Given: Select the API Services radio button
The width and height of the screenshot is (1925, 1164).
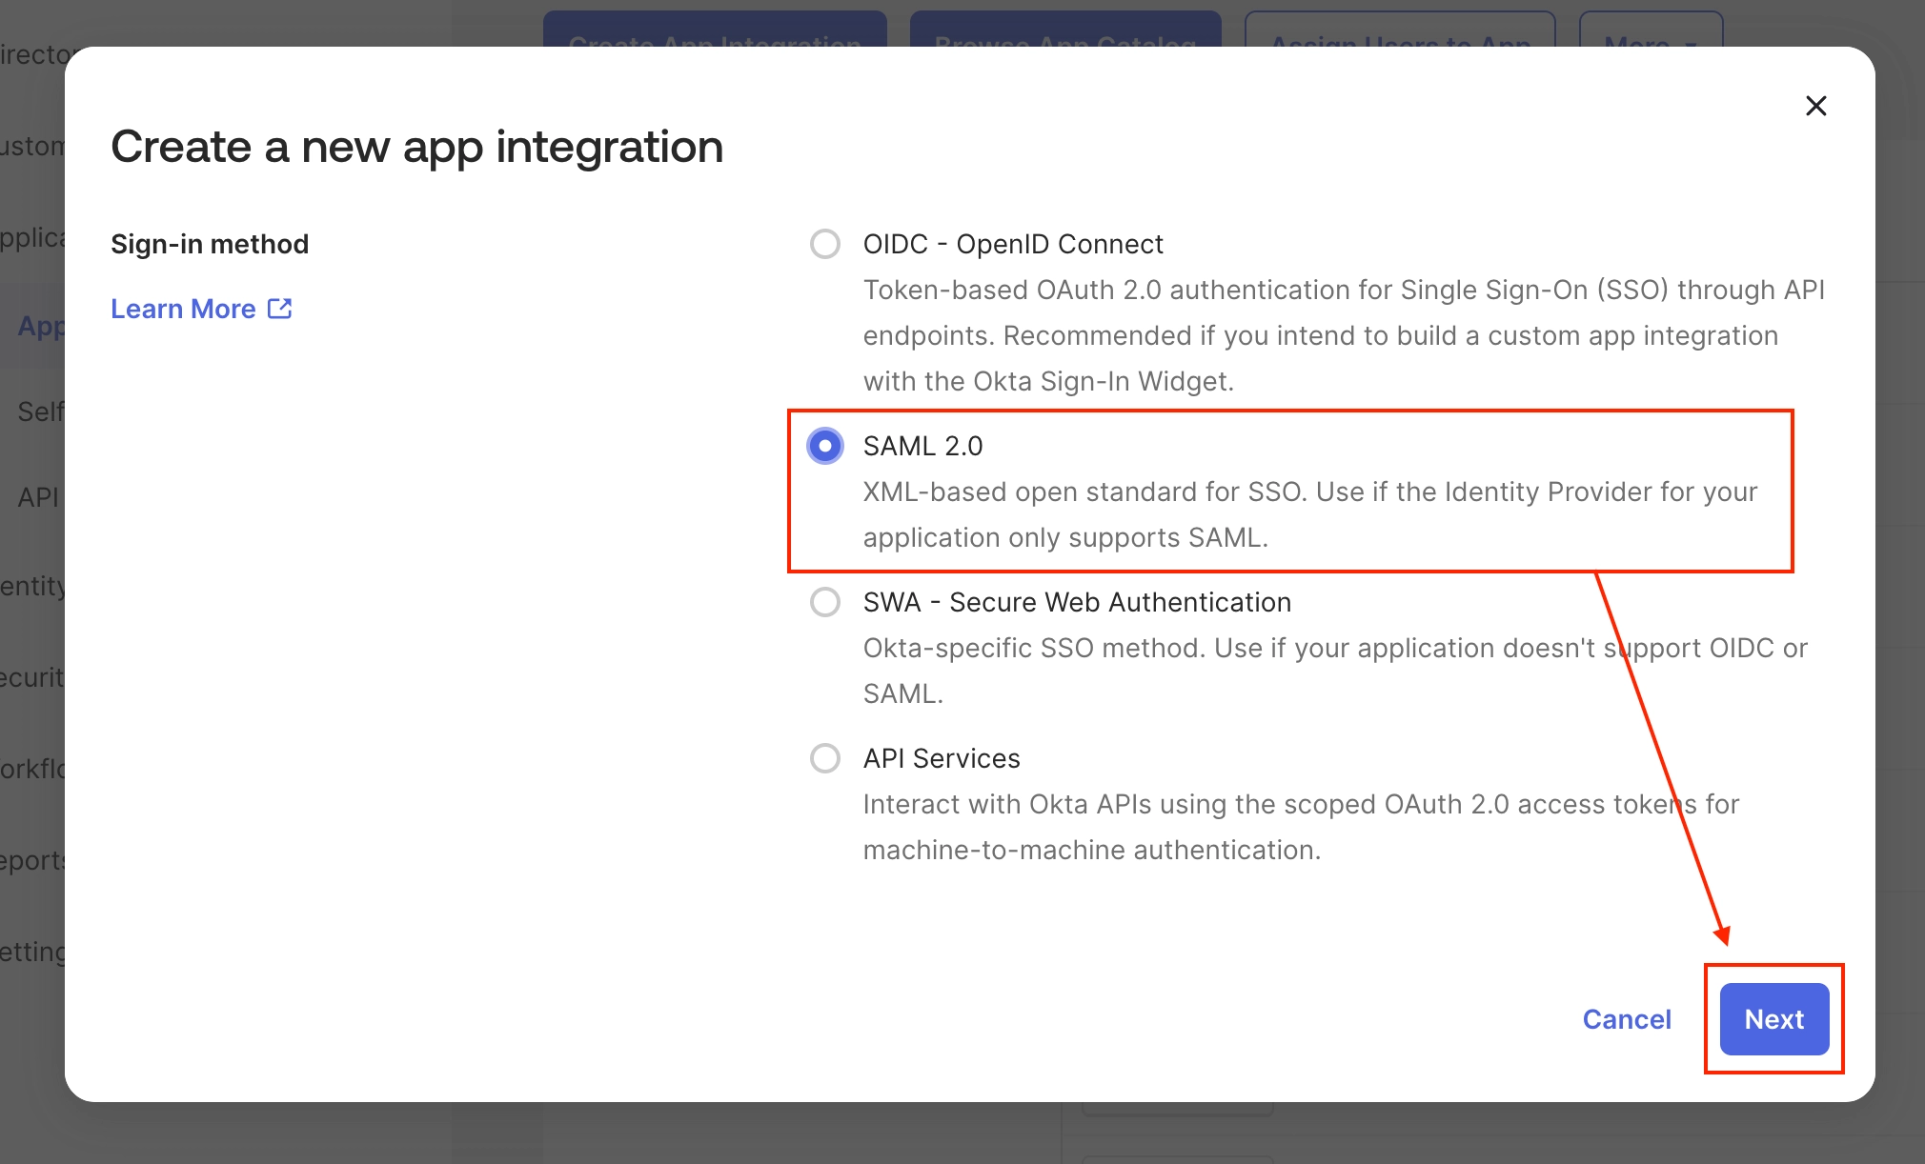Looking at the screenshot, I should tap(824, 758).
